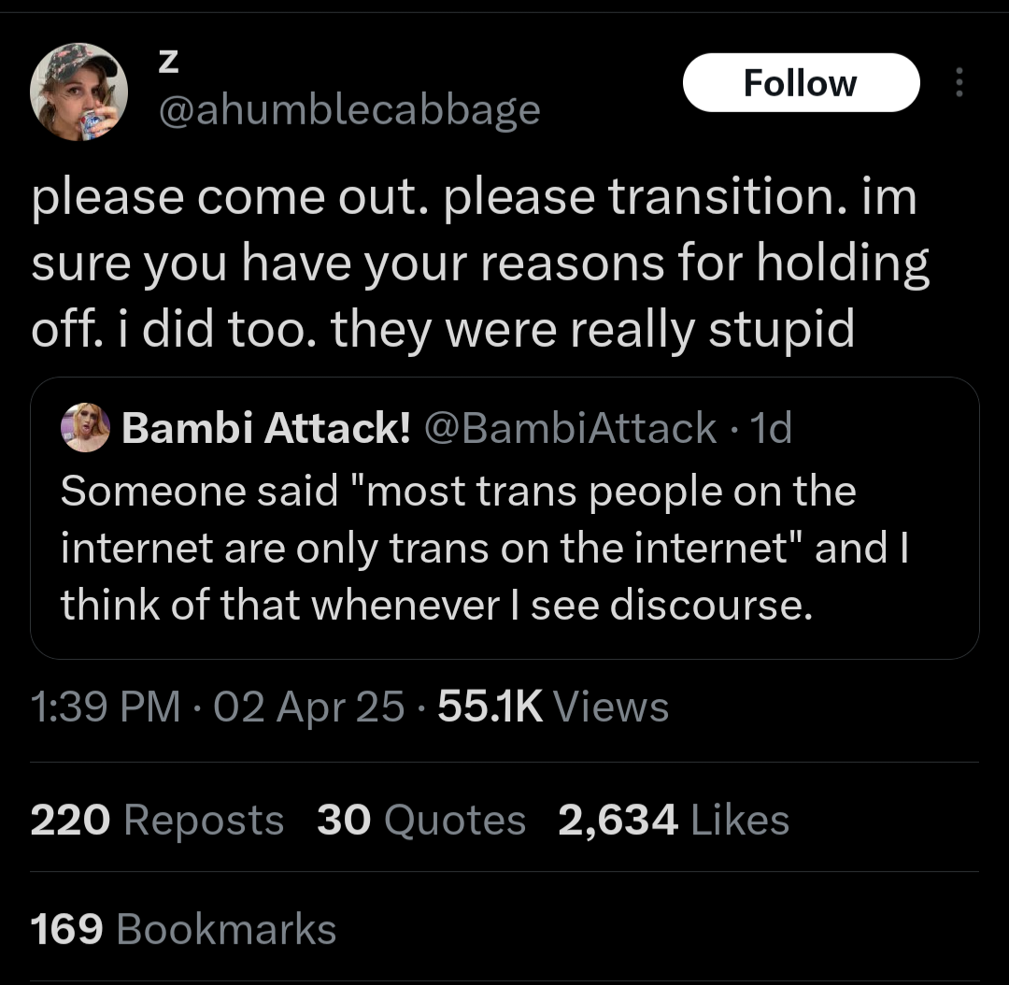Open the 02 Apr 25 date link
Screen dimensions: 1009x985
309,707
